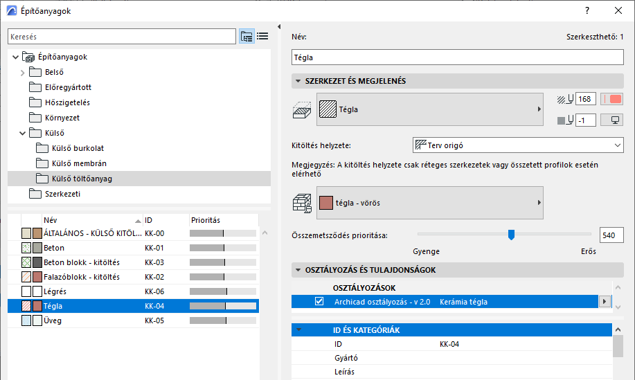Viewport: 635px width, 380px height.
Task: Uncheck the Archicad osztályozás checkbox
Action: (319, 302)
